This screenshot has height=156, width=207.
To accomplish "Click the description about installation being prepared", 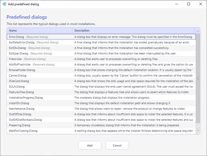I will (x=127, y=125).
